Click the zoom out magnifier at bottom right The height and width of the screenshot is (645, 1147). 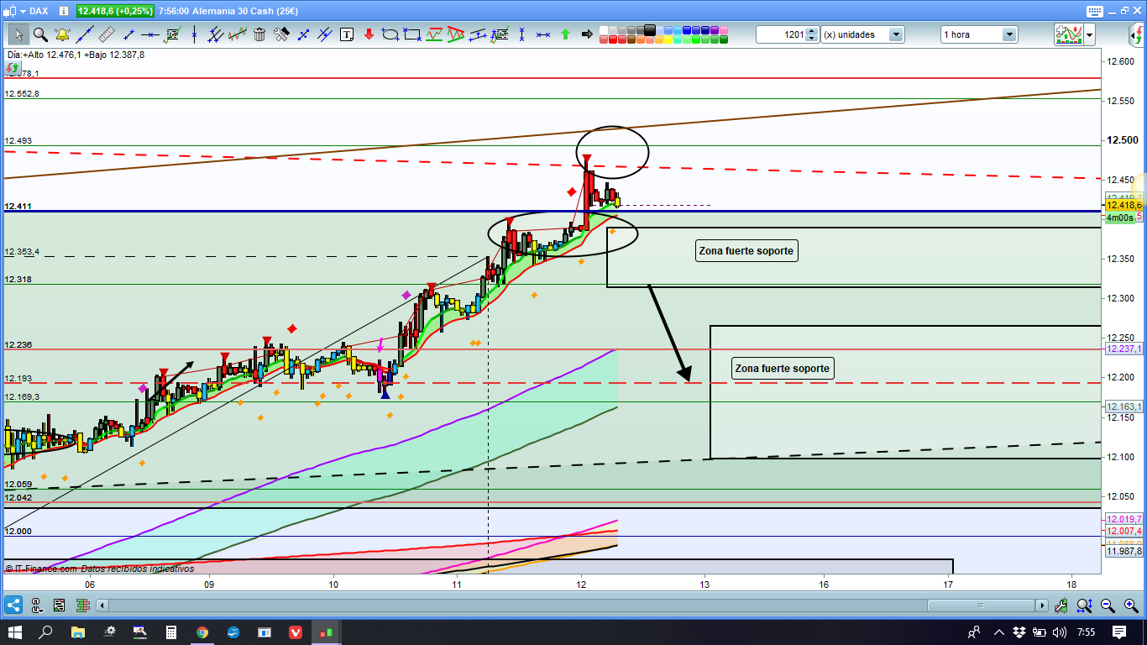point(1107,605)
